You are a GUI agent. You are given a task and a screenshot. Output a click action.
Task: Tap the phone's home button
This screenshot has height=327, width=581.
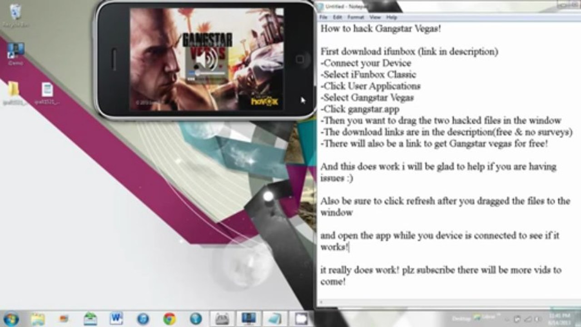[x=300, y=59]
